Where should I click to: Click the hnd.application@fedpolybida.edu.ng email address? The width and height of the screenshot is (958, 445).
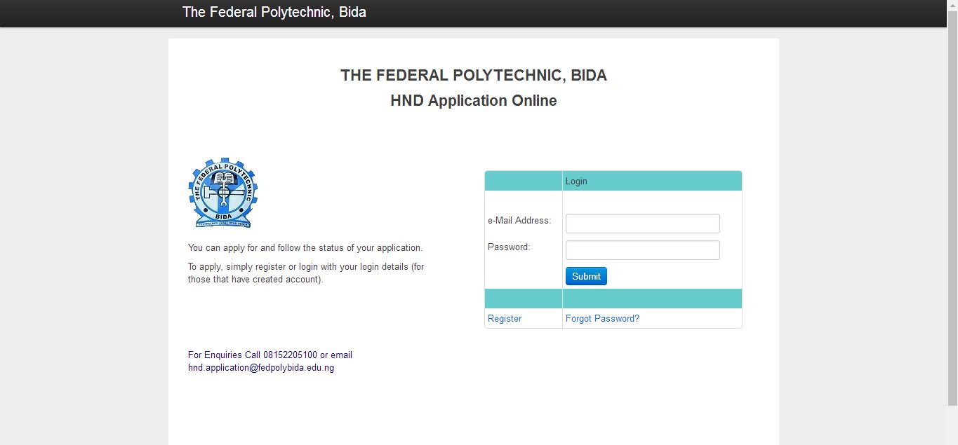tap(261, 368)
